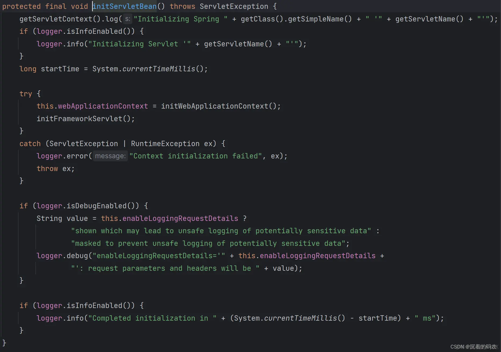Click the getSimpleName() call
Viewport: 501px width, 352px height.
click(320, 19)
